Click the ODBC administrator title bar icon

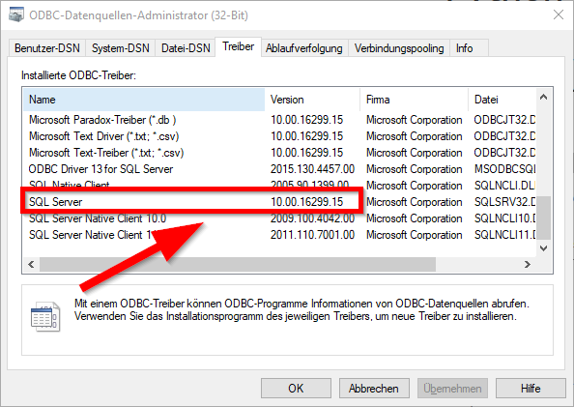click(16, 15)
